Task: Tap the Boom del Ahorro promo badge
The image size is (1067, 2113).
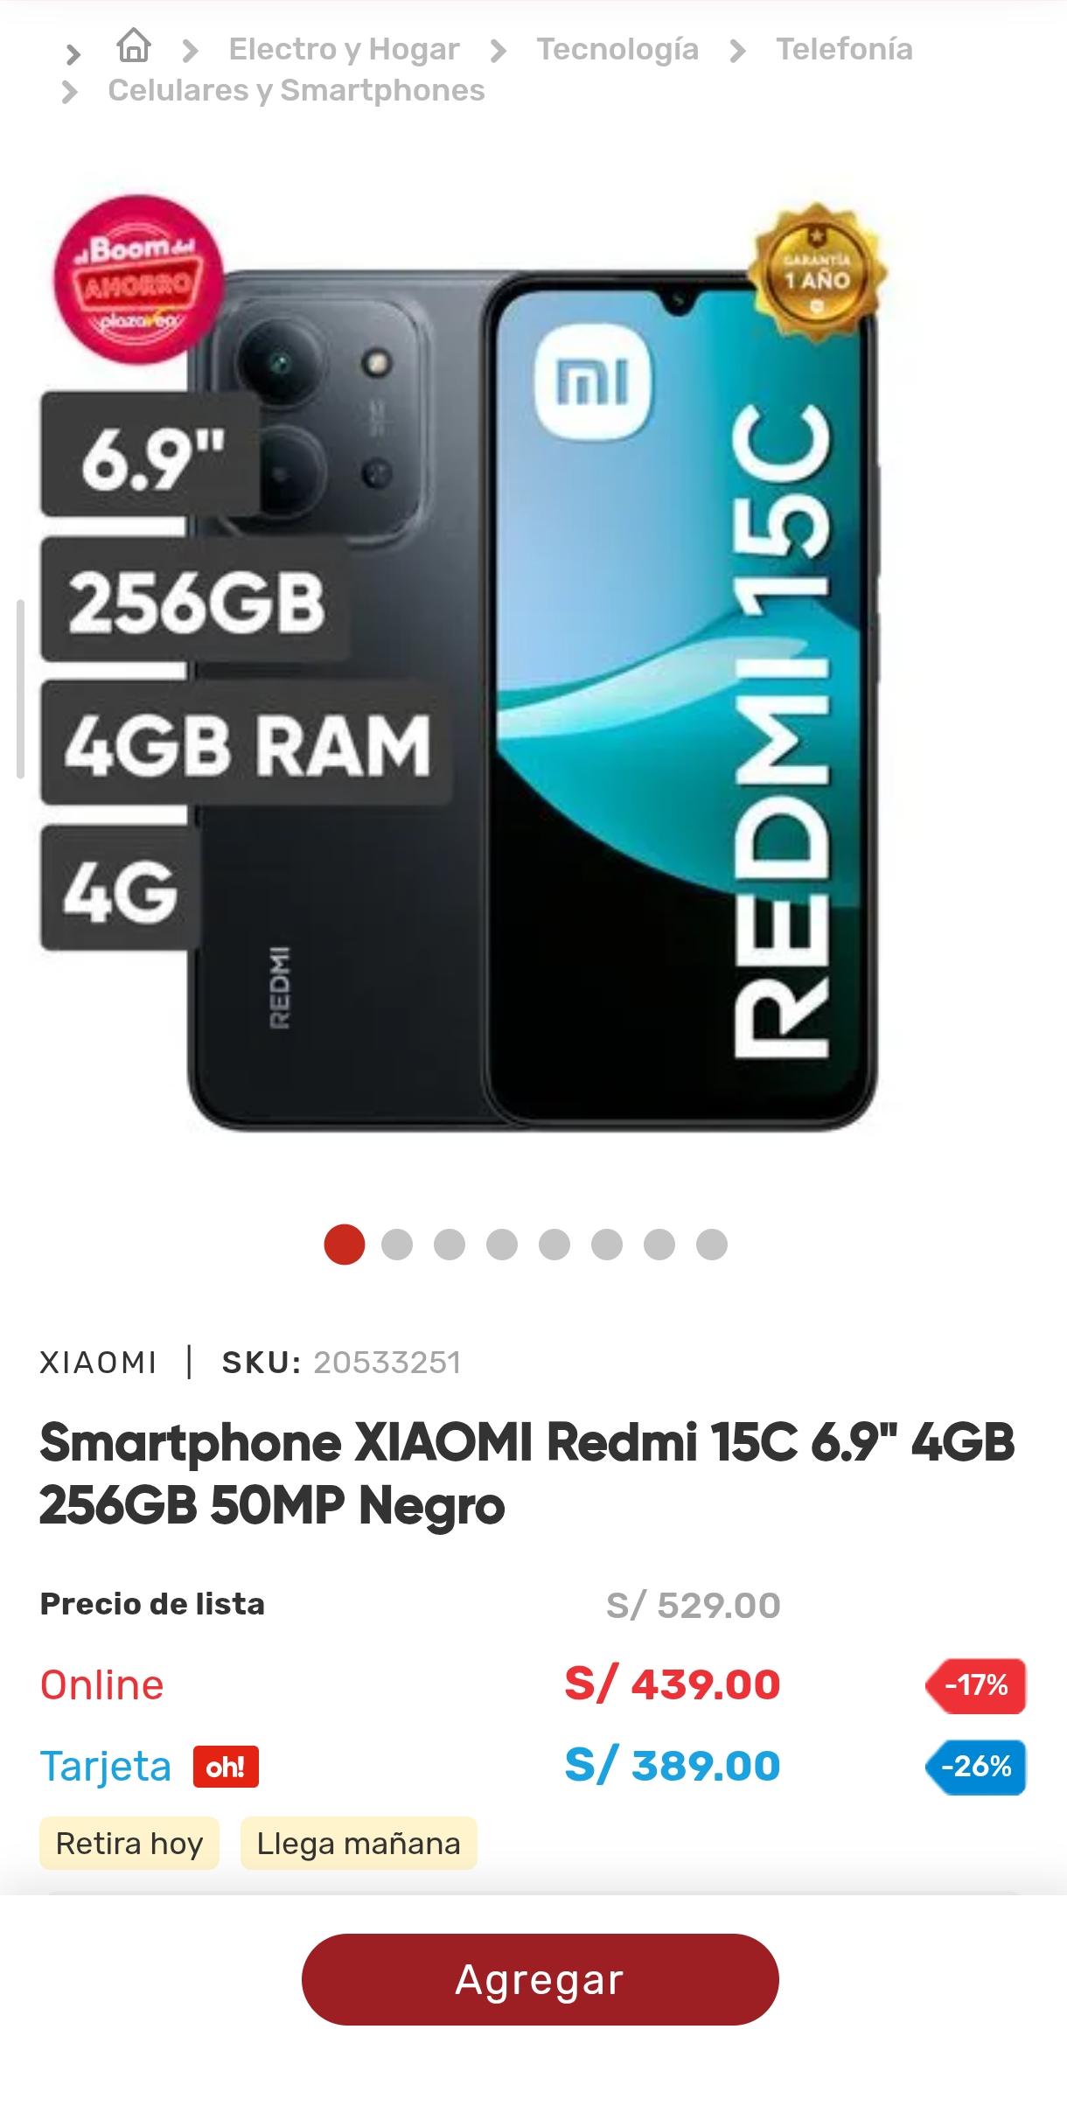Action: [x=138, y=279]
